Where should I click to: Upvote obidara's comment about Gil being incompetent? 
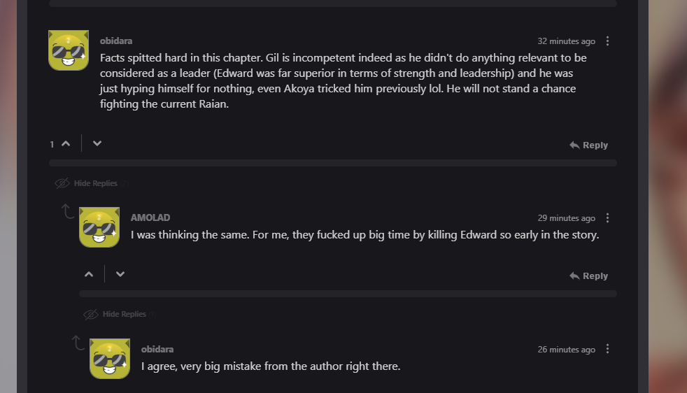coord(66,144)
